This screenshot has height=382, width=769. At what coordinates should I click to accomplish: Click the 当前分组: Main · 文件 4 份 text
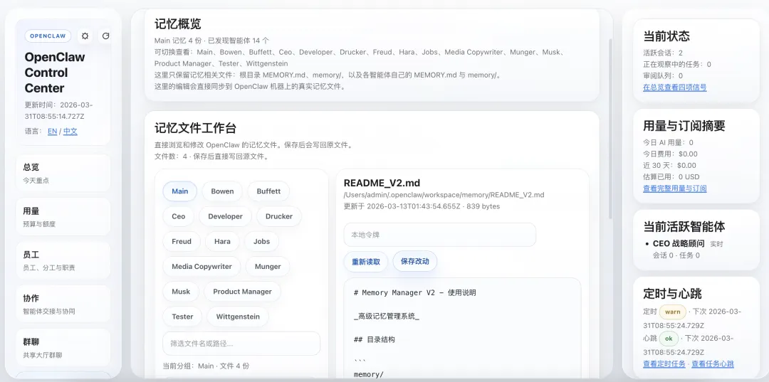[x=206, y=366]
